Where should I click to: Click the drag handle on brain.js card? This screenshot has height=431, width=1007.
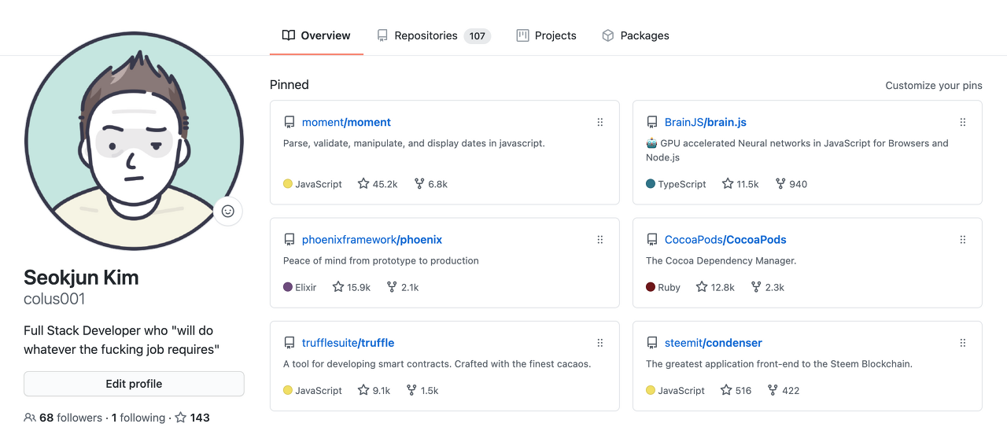[963, 122]
